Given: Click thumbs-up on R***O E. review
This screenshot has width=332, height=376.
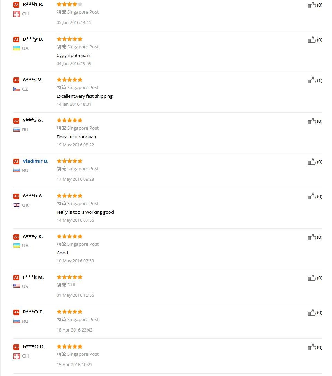Looking at the screenshot, I should [x=312, y=312].
